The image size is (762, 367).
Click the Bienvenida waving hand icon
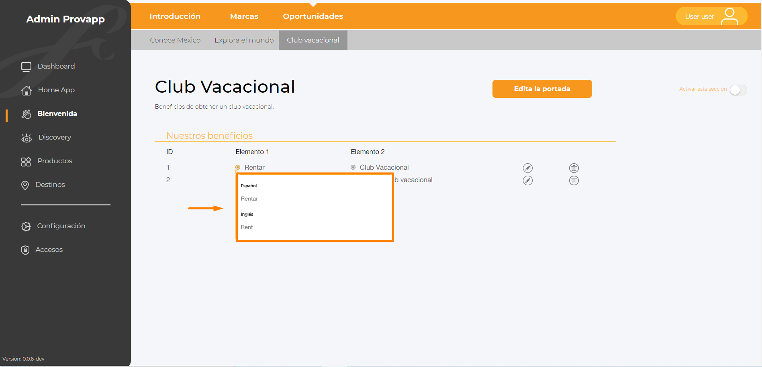tap(27, 114)
